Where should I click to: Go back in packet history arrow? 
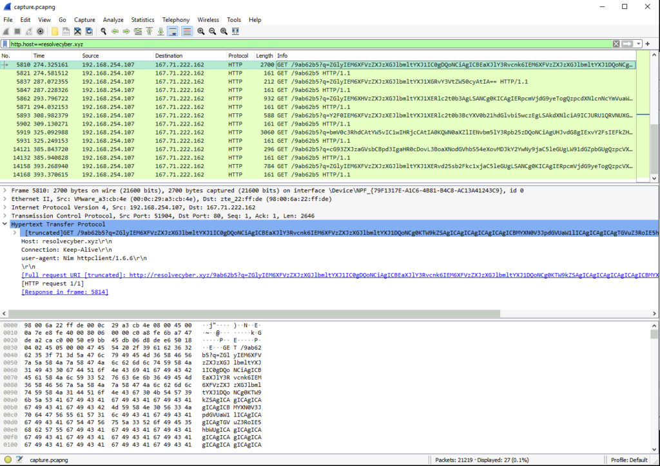(115, 32)
